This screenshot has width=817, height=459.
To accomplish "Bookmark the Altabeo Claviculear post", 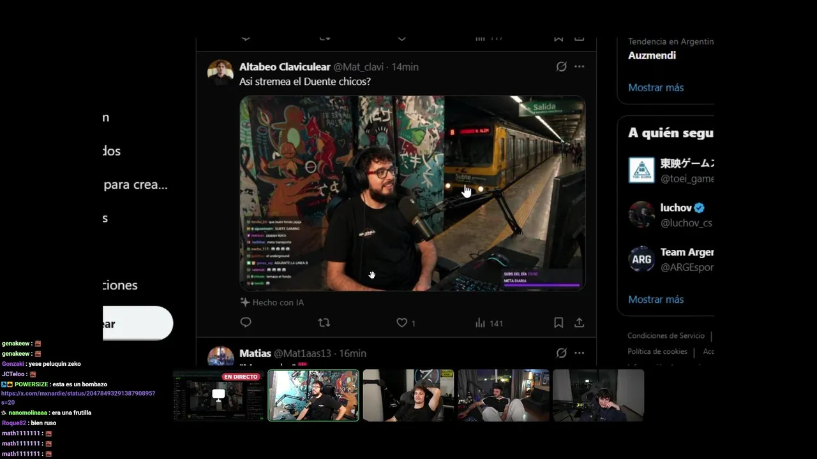I will click(x=558, y=323).
